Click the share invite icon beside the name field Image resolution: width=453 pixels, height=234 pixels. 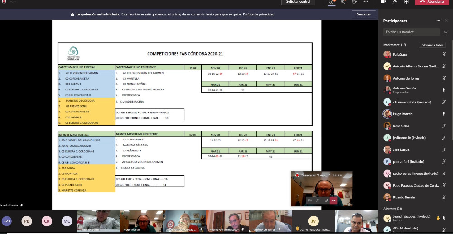coord(446,32)
